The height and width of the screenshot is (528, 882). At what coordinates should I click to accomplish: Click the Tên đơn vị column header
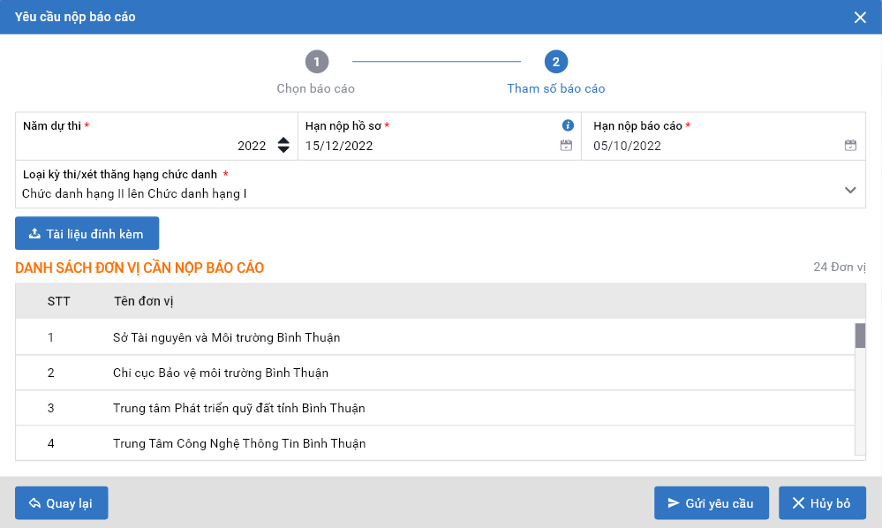[x=144, y=301]
